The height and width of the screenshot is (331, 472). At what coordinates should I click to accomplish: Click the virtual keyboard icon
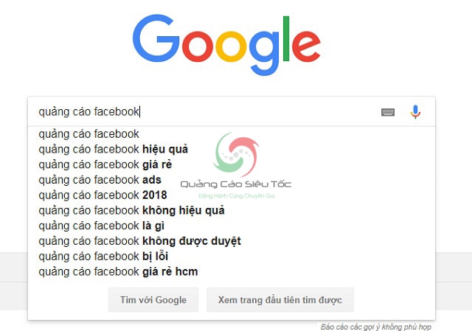pyautogui.click(x=388, y=112)
